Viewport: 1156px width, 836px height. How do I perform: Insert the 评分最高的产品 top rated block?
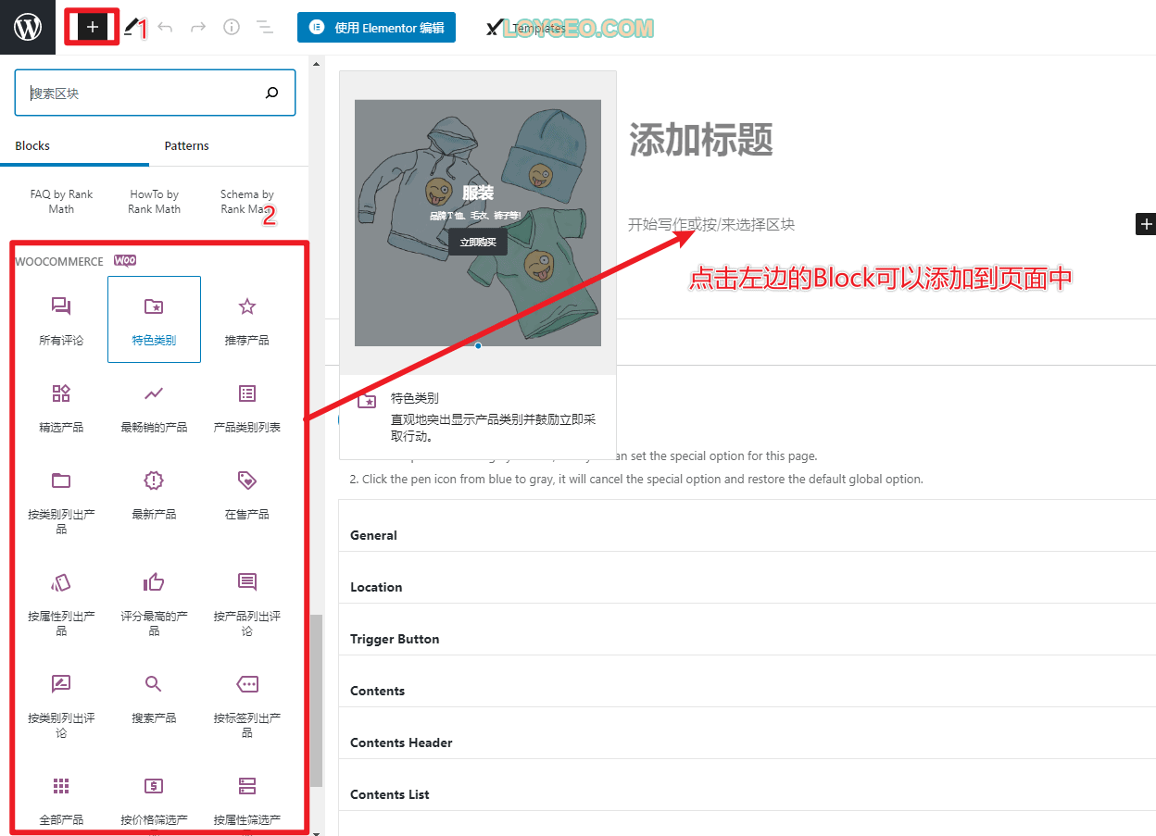tap(154, 603)
